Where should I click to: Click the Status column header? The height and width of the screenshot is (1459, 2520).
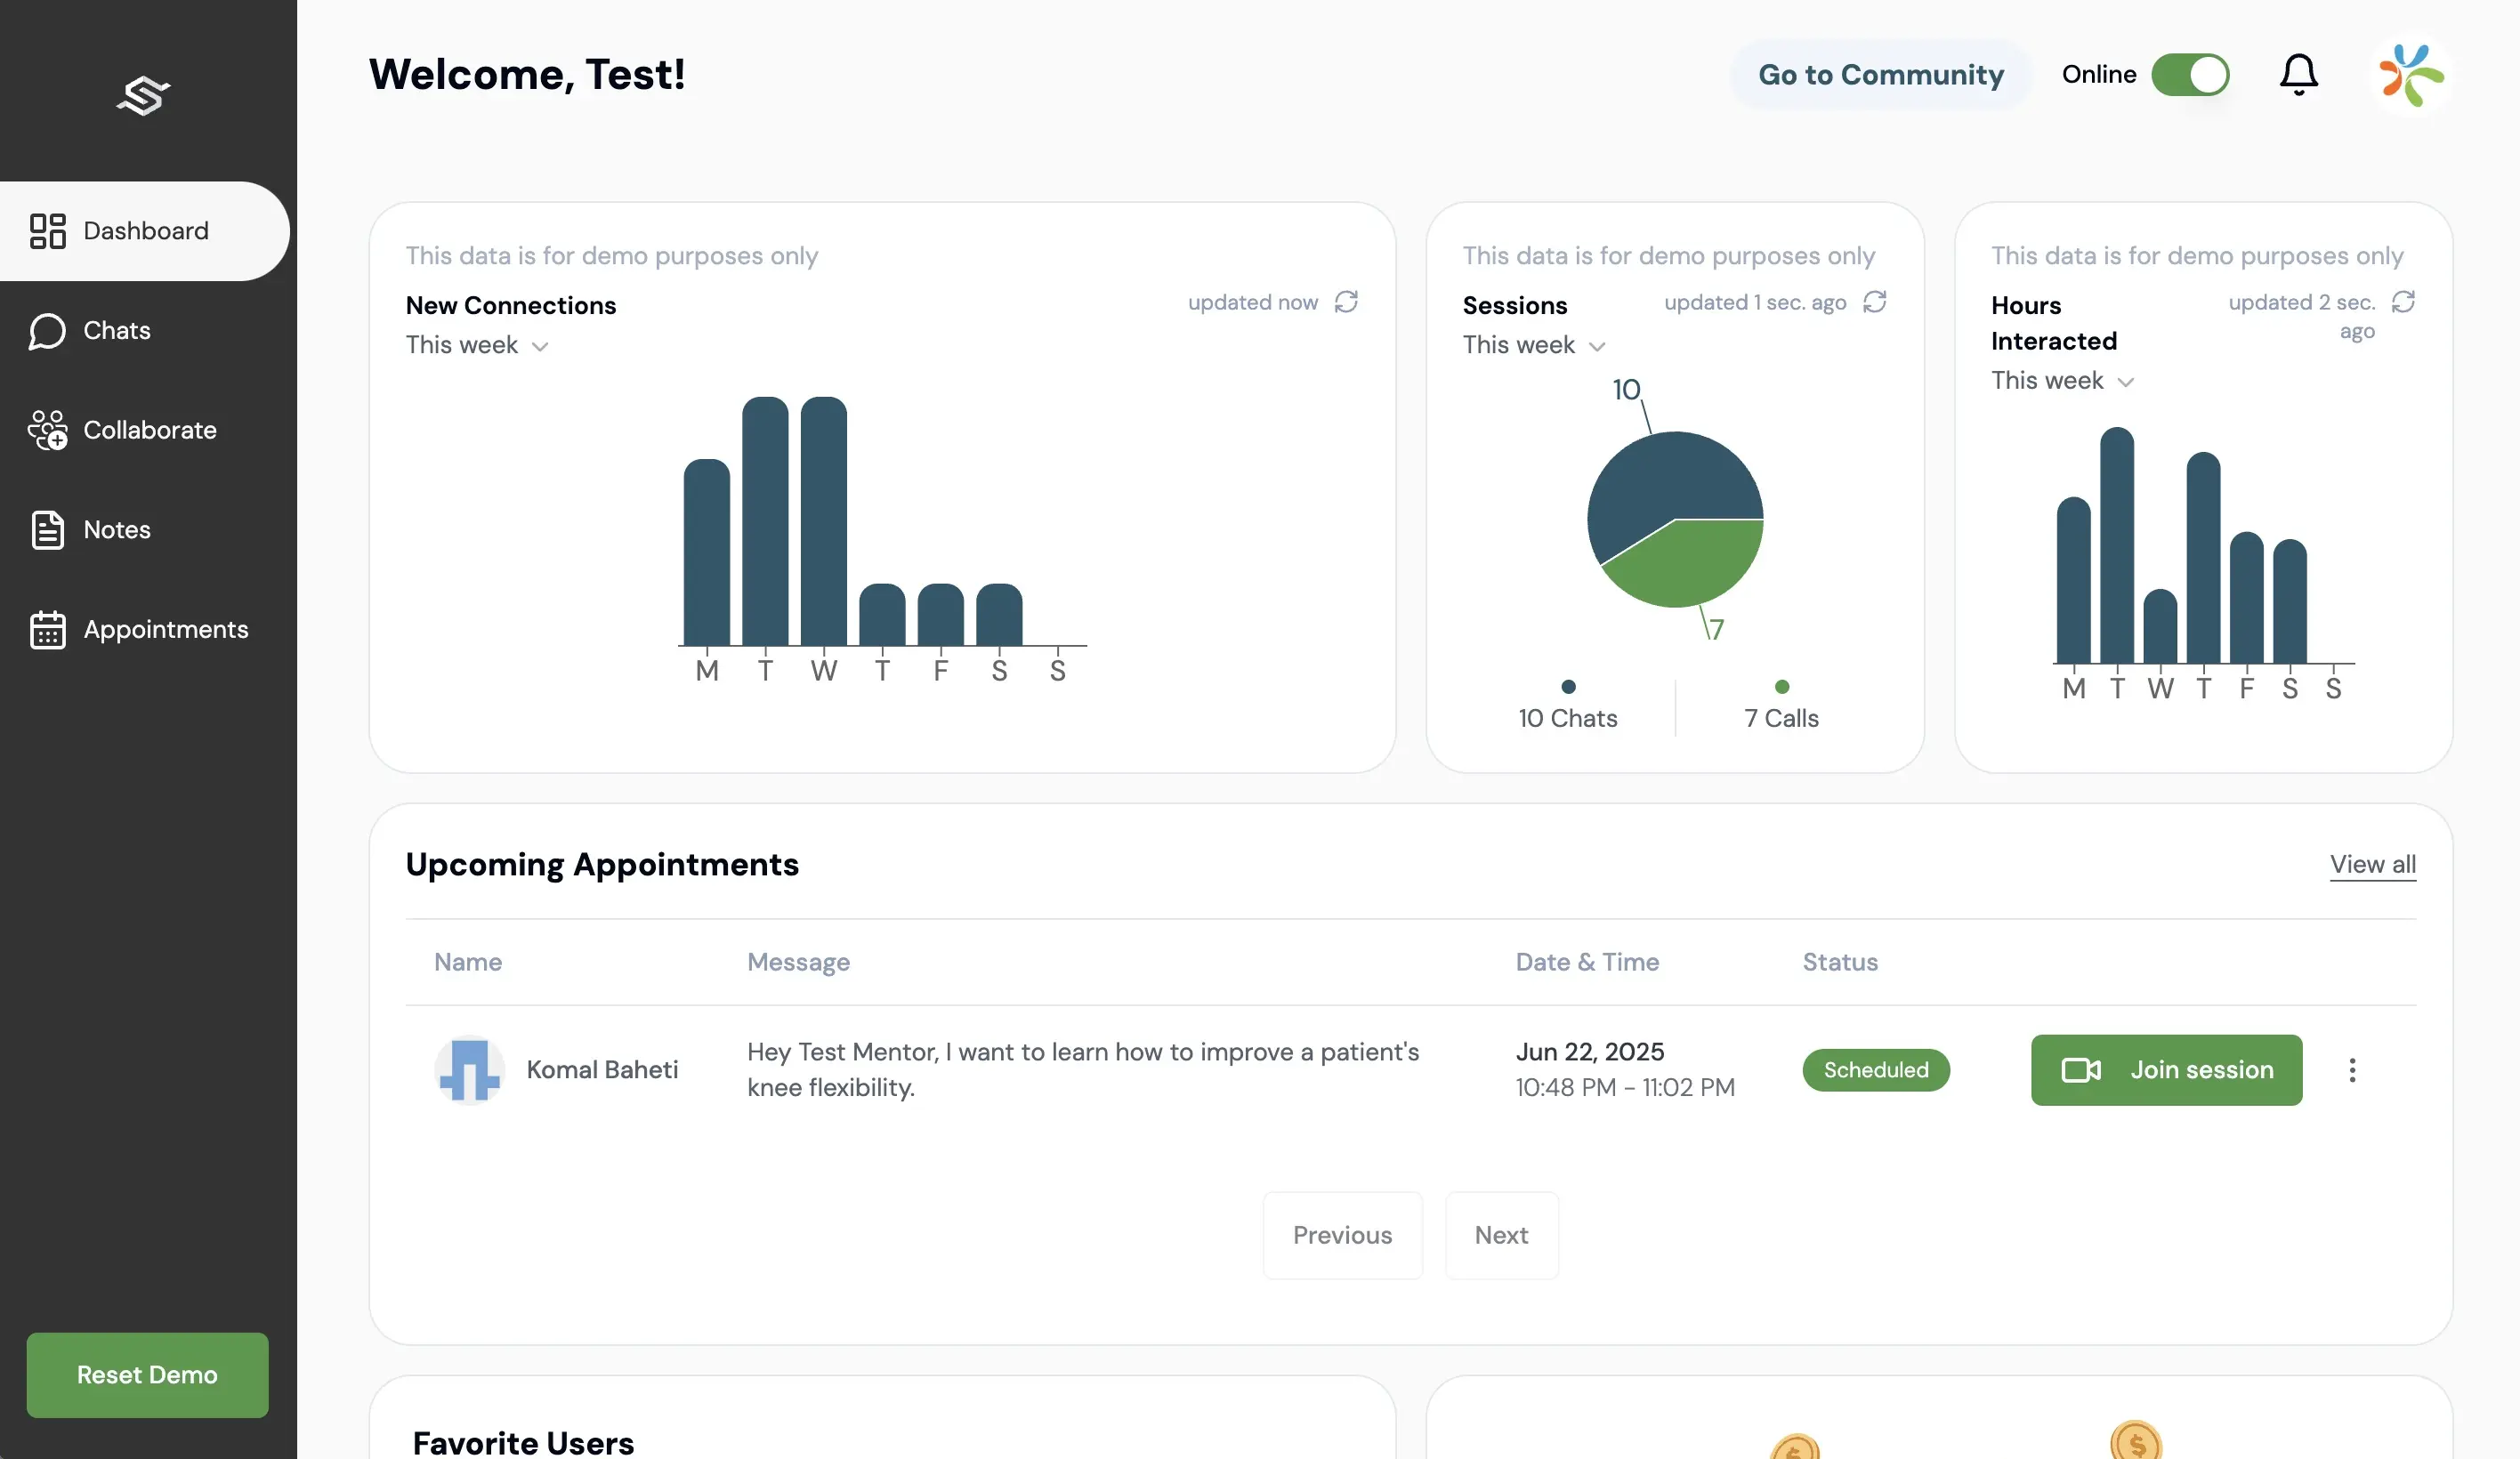click(1840, 963)
